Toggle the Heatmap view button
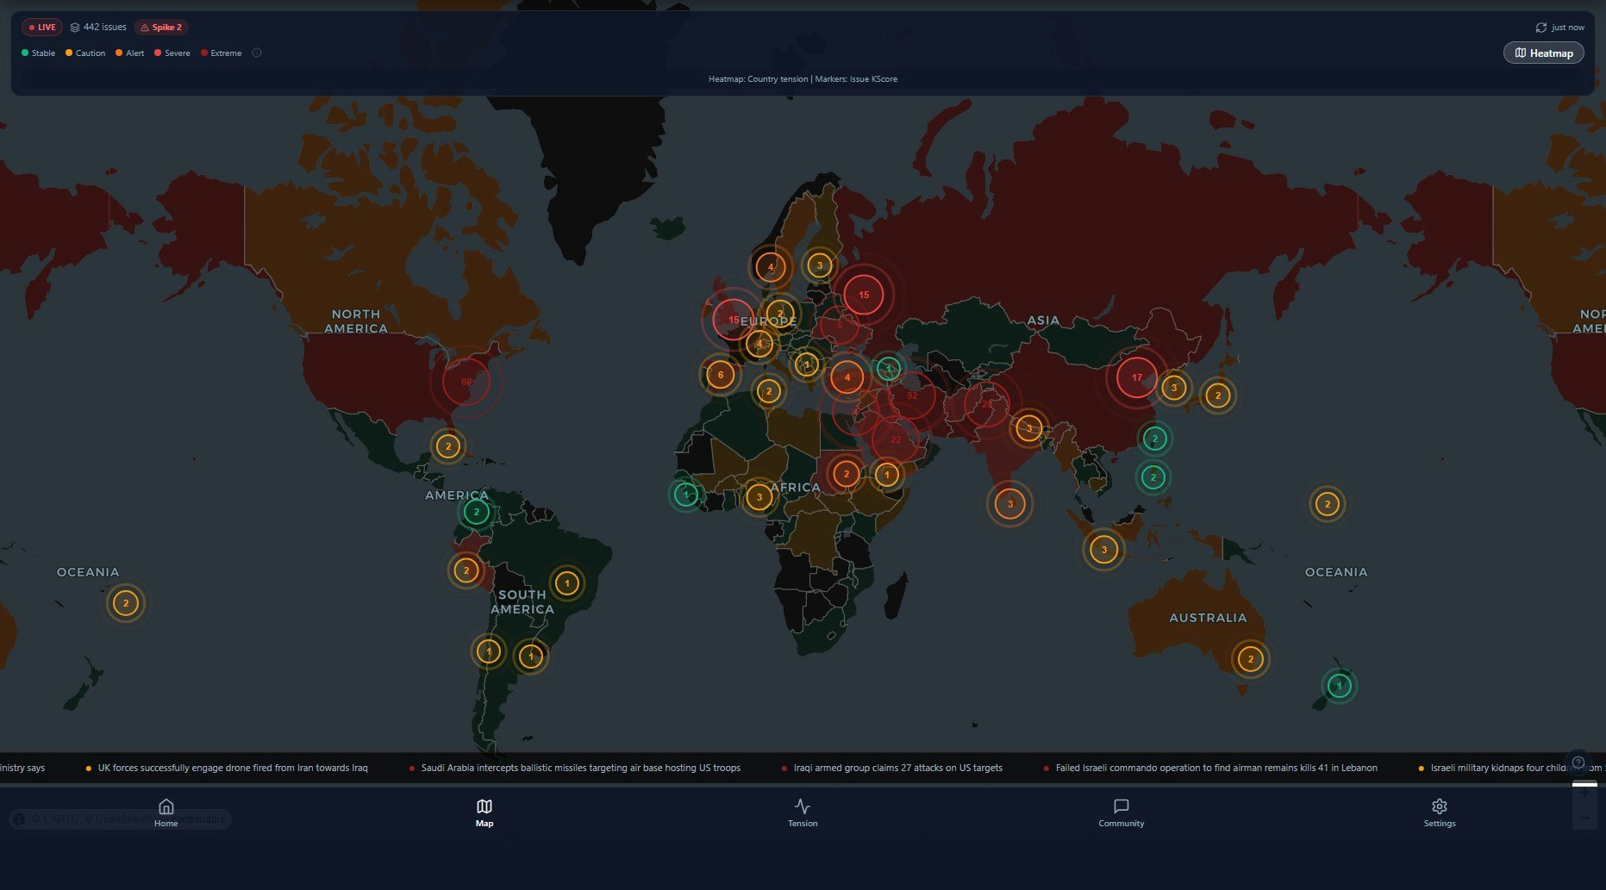This screenshot has height=890, width=1606. pyautogui.click(x=1544, y=53)
